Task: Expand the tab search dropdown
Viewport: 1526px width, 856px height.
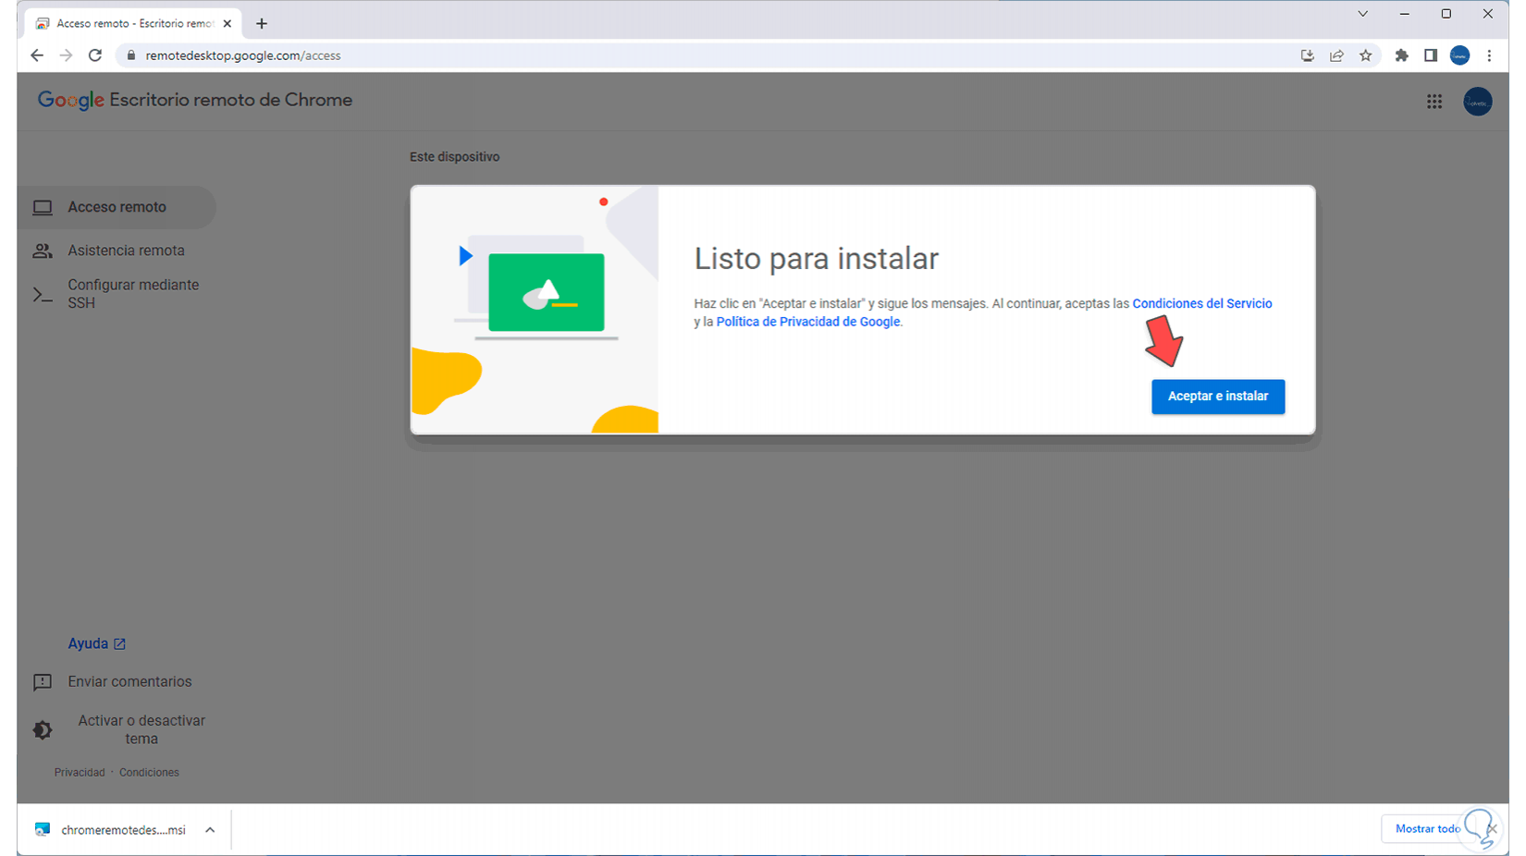Action: click(1362, 14)
